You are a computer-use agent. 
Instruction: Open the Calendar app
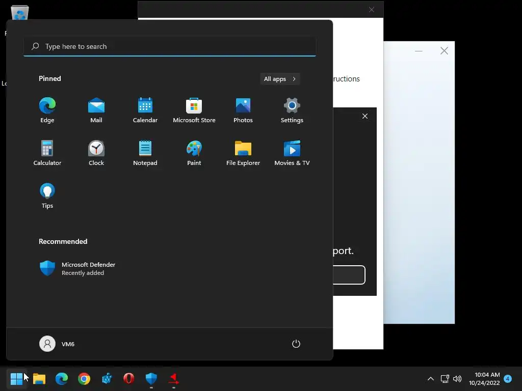pyautogui.click(x=145, y=110)
